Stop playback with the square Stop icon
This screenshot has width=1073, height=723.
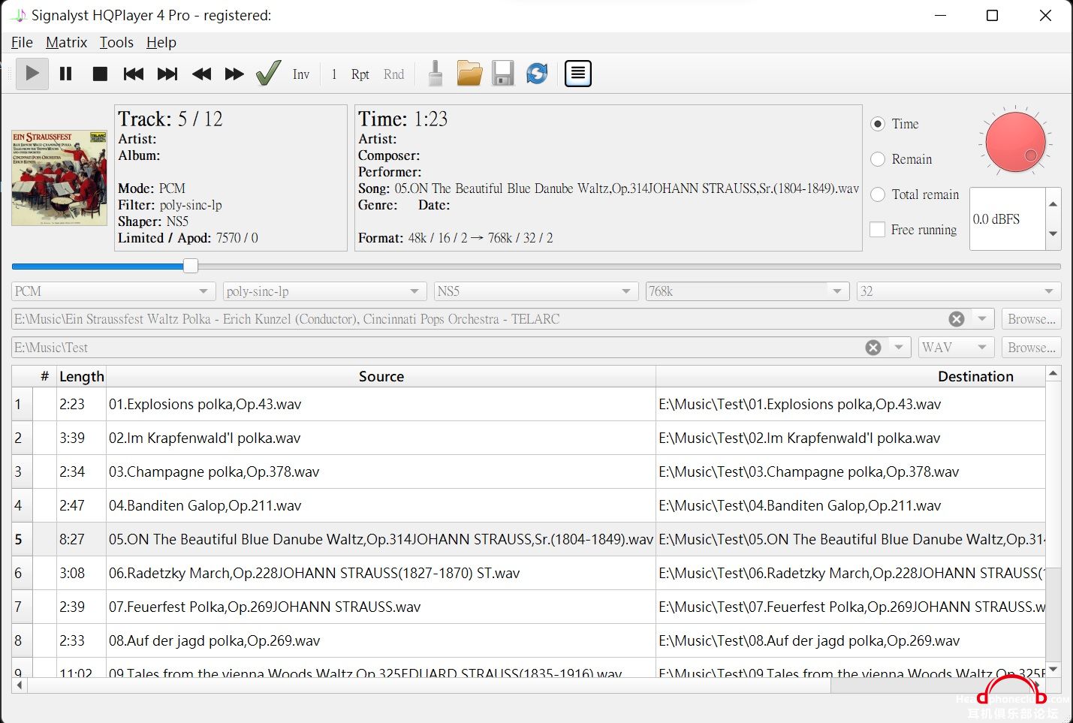[x=100, y=74]
